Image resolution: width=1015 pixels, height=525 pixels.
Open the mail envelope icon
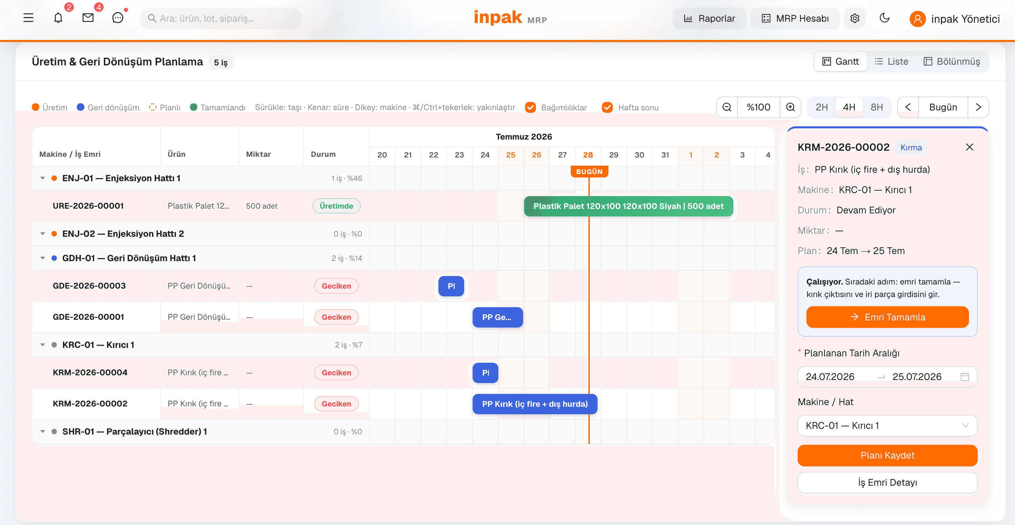tap(88, 18)
